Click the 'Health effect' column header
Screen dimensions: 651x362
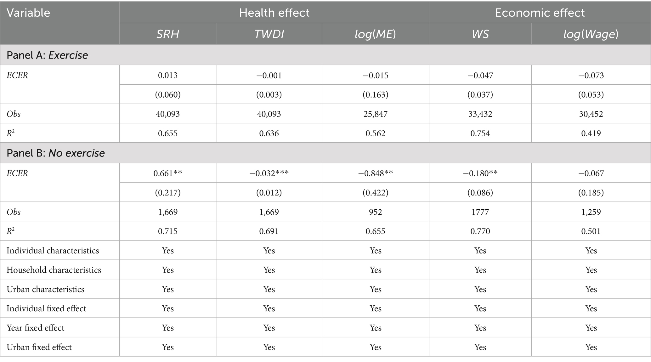tap(274, 13)
